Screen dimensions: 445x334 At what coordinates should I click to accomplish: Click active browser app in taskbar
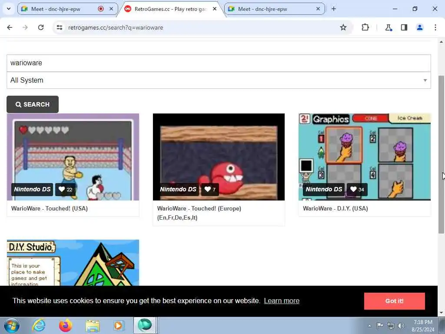coord(145,325)
